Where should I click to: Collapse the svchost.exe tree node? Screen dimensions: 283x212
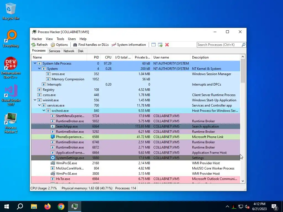pyautogui.click(x=44, y=110)
